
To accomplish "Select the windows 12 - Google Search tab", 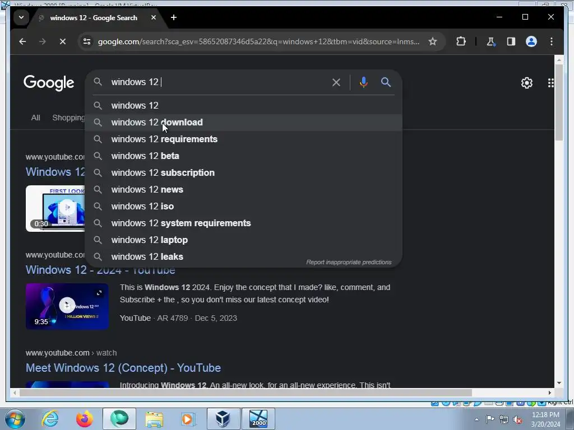I will tap(94, 17).
